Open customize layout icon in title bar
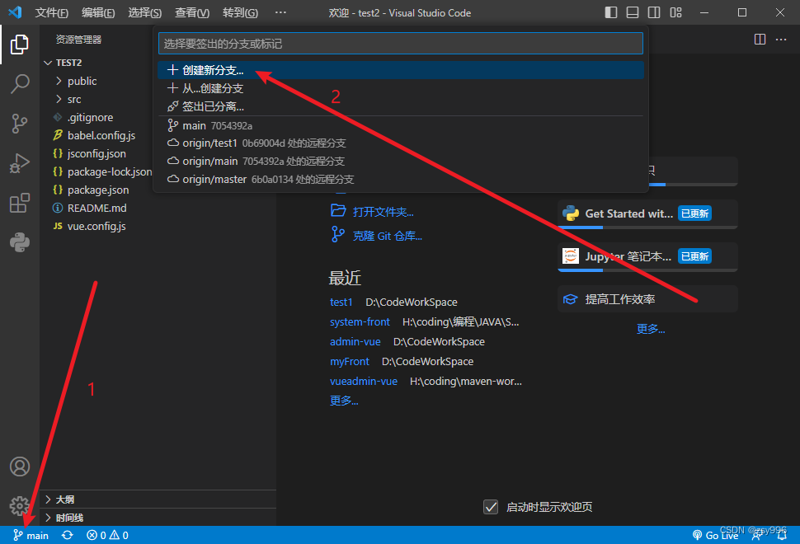800x544 pixels. [675, 12]
